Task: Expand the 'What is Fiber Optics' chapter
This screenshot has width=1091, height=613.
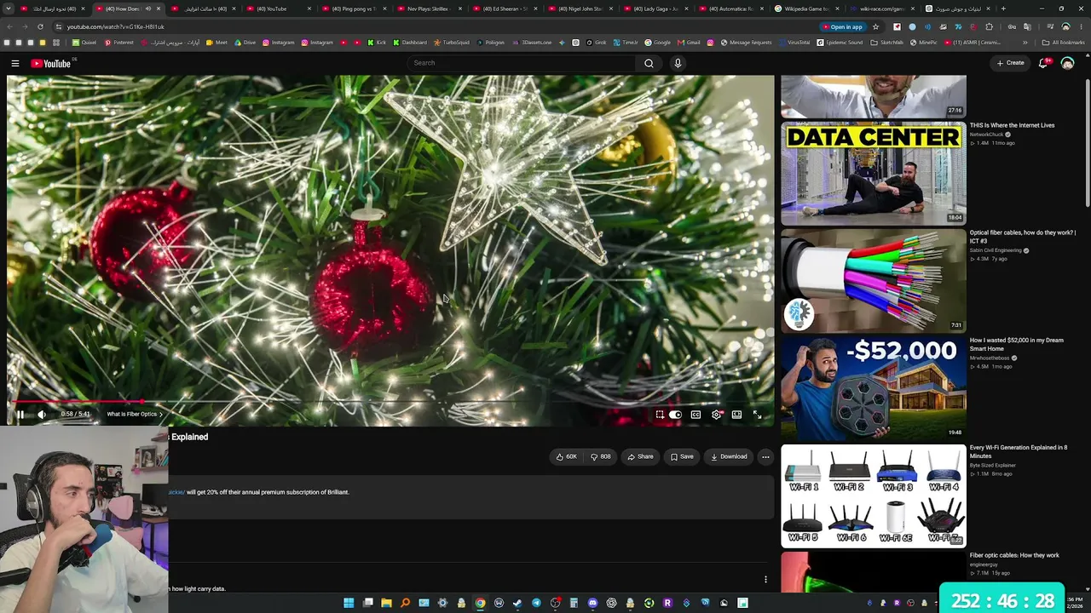Action: pos(135,415)
